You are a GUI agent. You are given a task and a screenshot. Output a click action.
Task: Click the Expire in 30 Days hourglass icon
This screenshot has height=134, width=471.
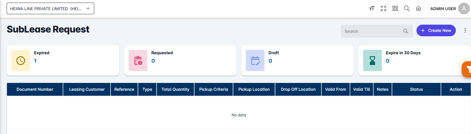[372, 60]
